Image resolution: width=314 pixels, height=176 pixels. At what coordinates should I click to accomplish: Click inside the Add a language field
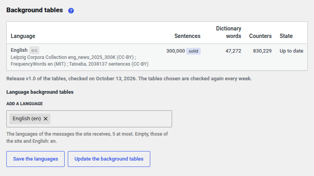pos(89,119)
